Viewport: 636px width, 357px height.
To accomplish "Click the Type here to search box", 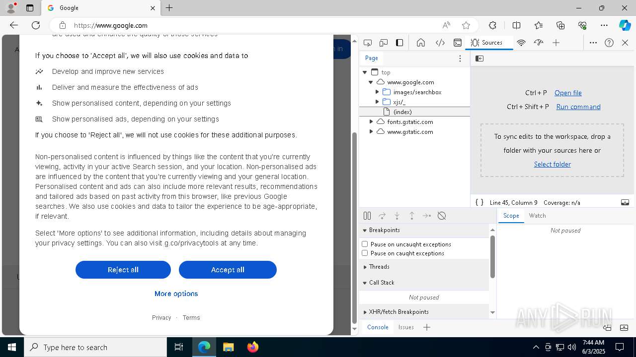I will coord(95,347).
